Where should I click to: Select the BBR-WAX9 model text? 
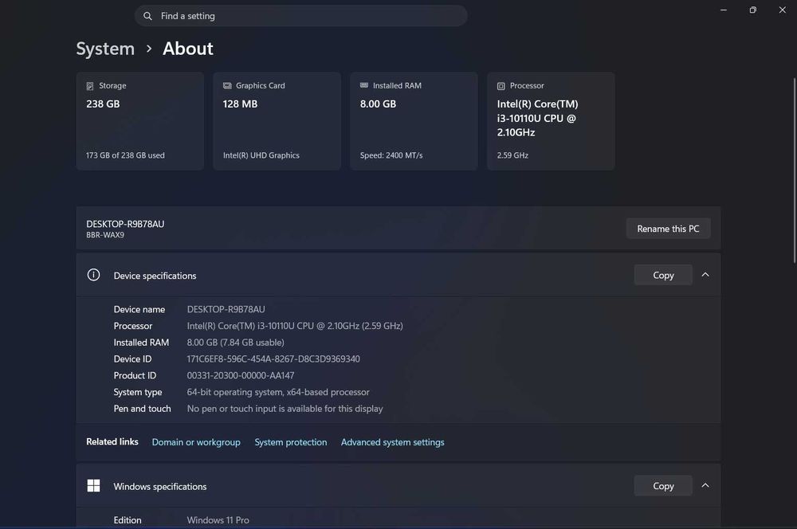[x=105, y=235]
